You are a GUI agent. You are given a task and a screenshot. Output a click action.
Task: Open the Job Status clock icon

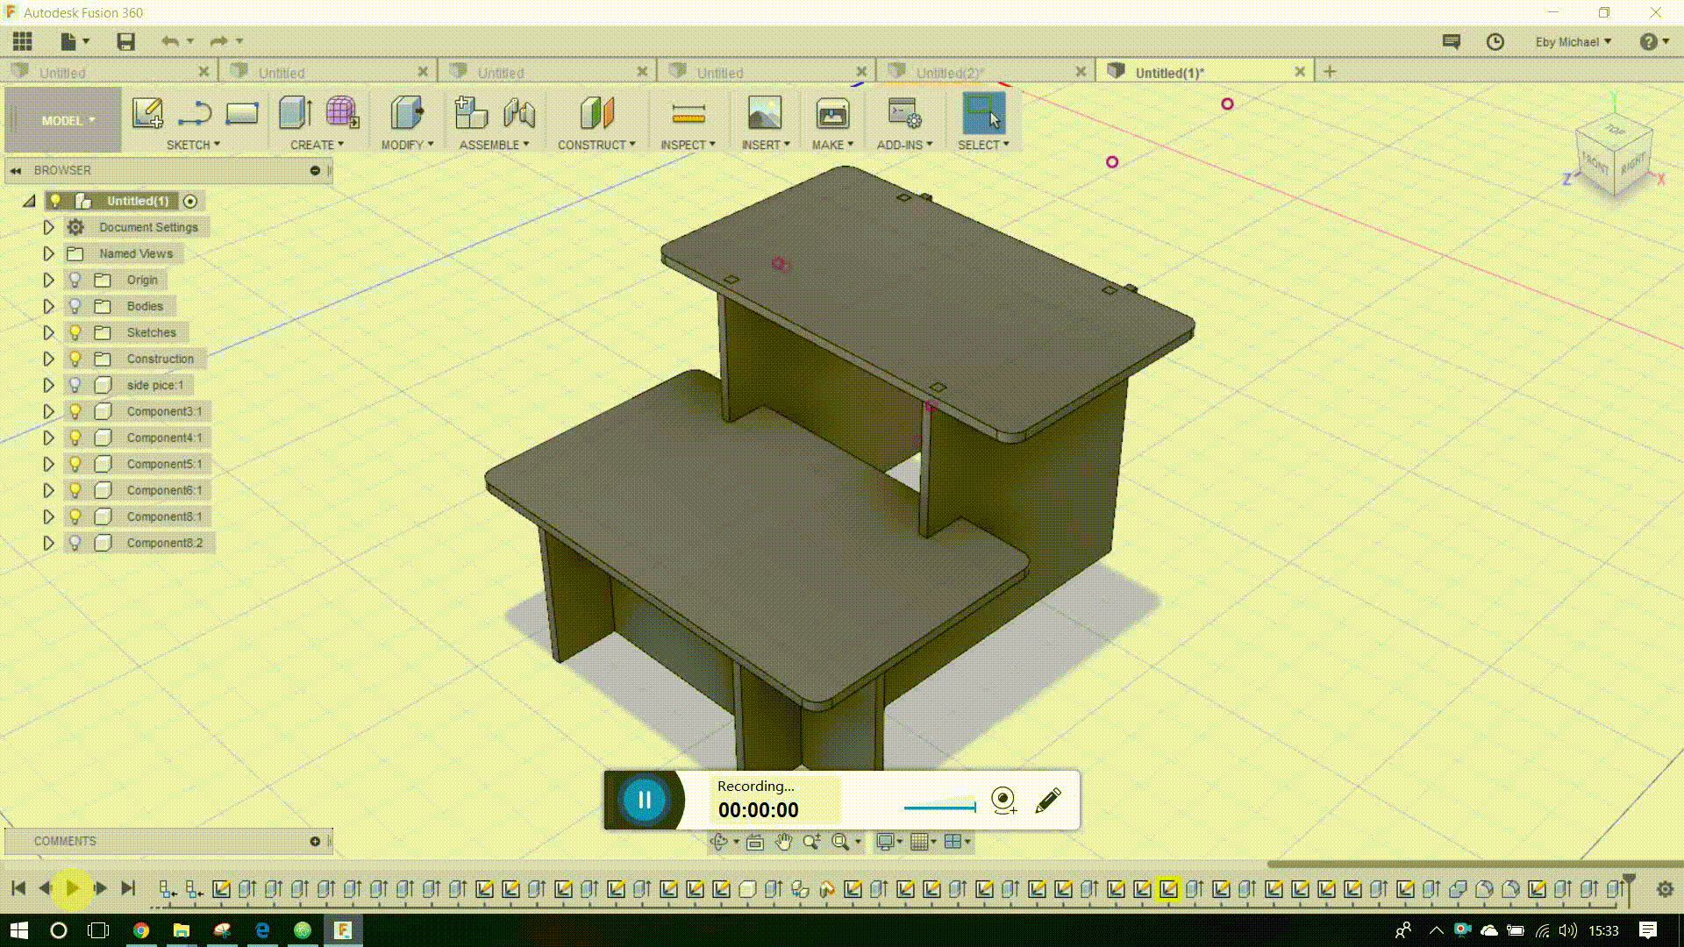pos(1495,41)
